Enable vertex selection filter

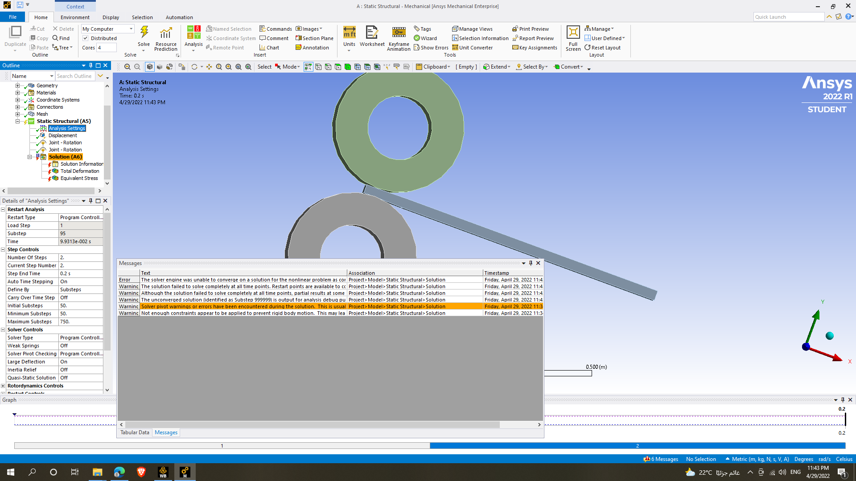tap(318, 67)
